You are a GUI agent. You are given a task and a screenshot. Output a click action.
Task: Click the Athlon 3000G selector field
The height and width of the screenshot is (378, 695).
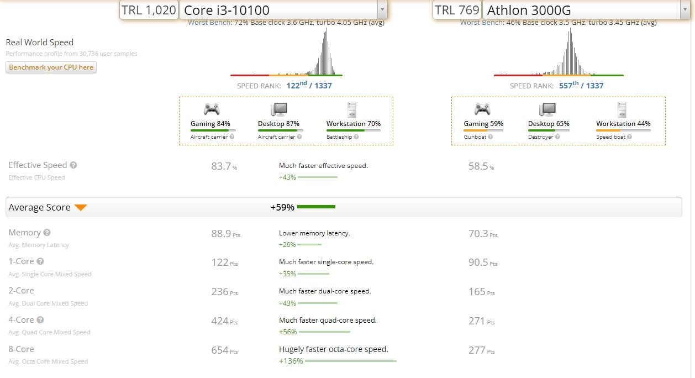pos(586,9)
